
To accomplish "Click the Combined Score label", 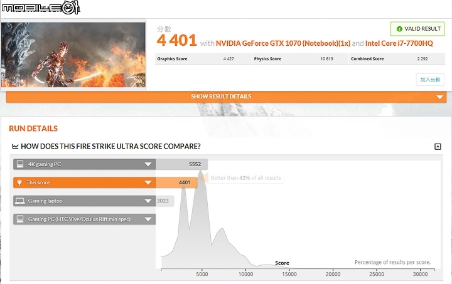I will click(x=367, y=59).
